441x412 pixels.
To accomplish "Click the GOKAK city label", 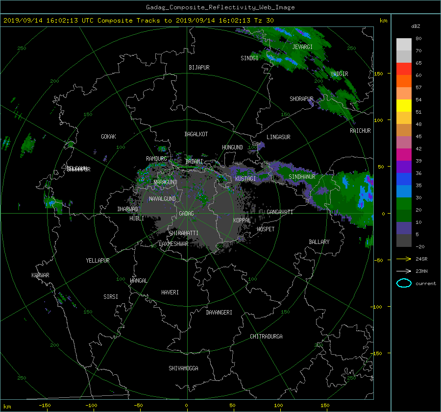I will tap(109, 137).
